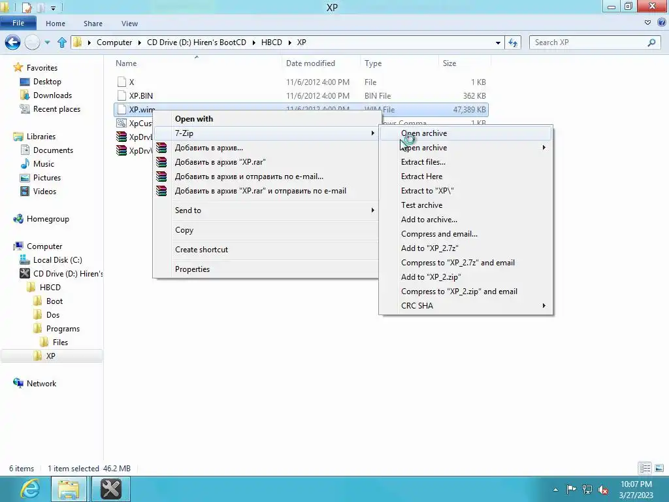The width and height of the screenshot is (669, 502).
Task: Select the XpCus command file icon
Action: pos(122,124)
